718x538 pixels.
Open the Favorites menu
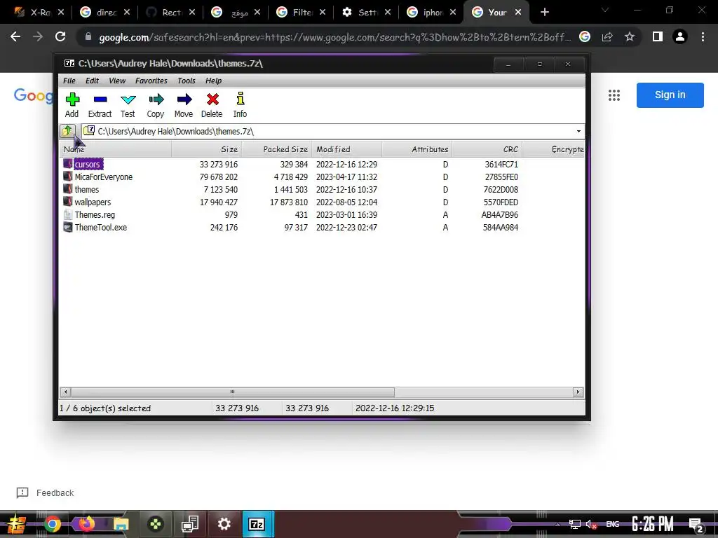(x=151, y=81)
